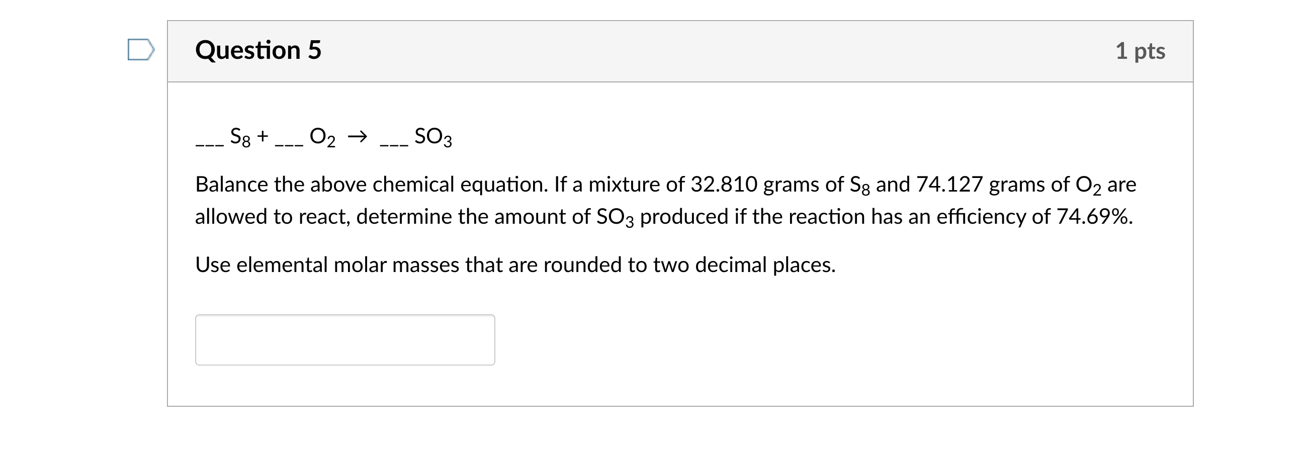Click the blank before S8
1309x450 pixels.
click(209, 143)
